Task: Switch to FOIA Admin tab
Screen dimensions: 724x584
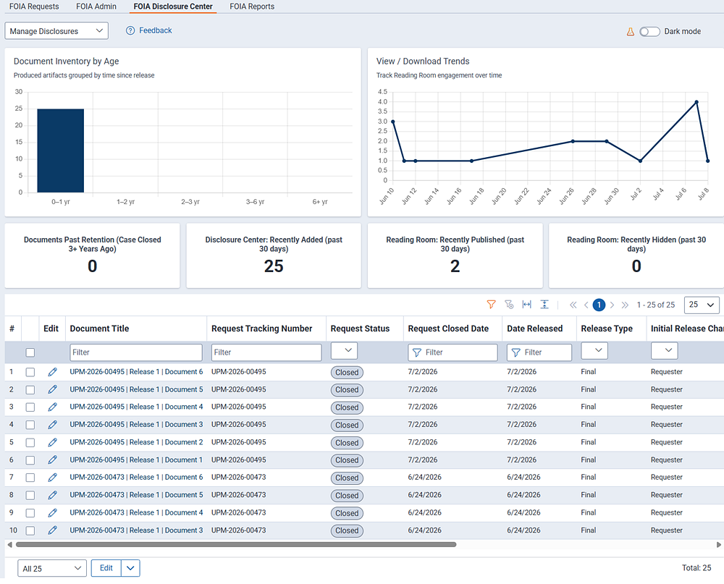Action: pos(96,7)
